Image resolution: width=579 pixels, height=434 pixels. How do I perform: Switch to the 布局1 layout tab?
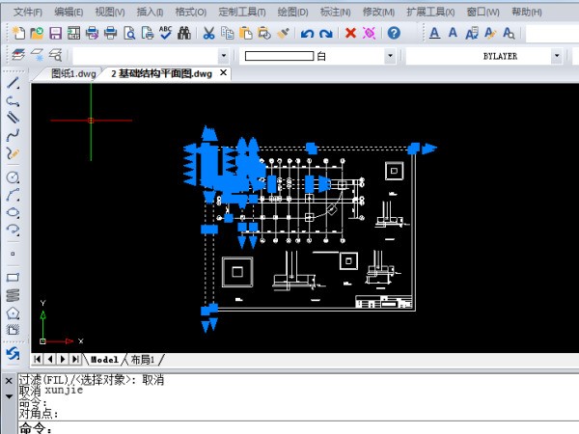coord(143,359)
